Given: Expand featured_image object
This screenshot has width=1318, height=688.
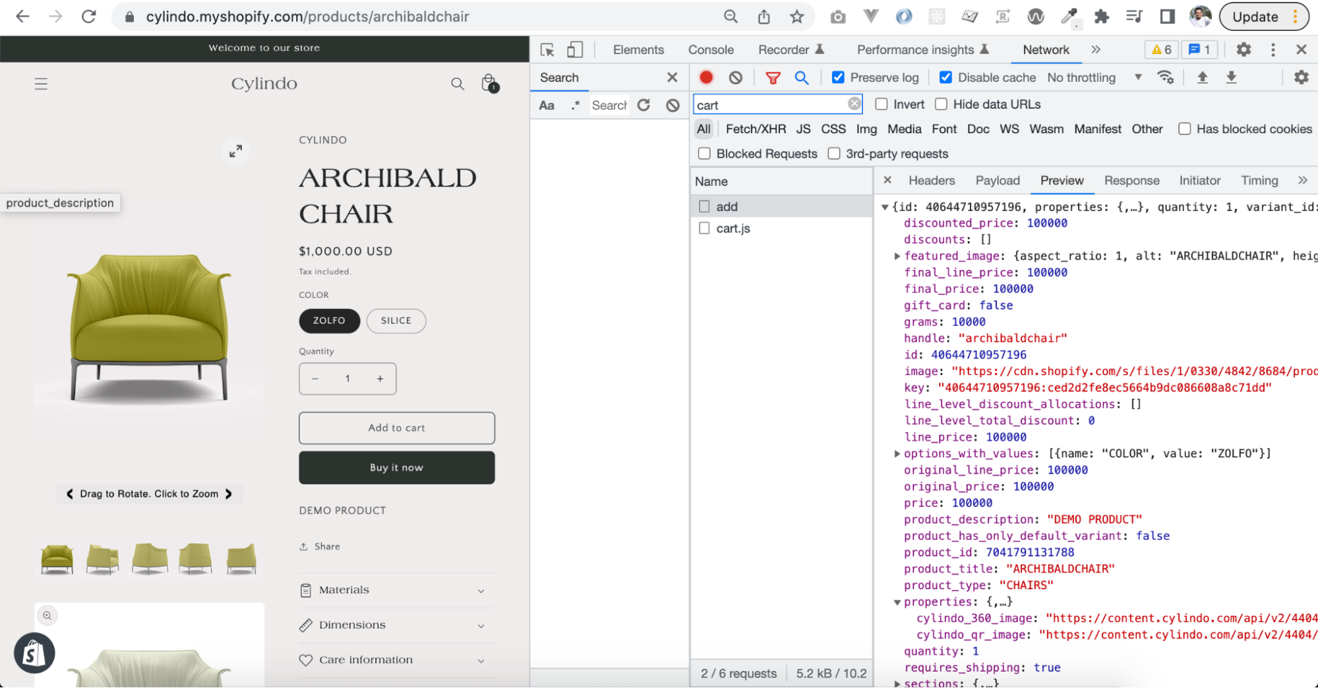Looking at the screenshot, I should coord(897,256).
